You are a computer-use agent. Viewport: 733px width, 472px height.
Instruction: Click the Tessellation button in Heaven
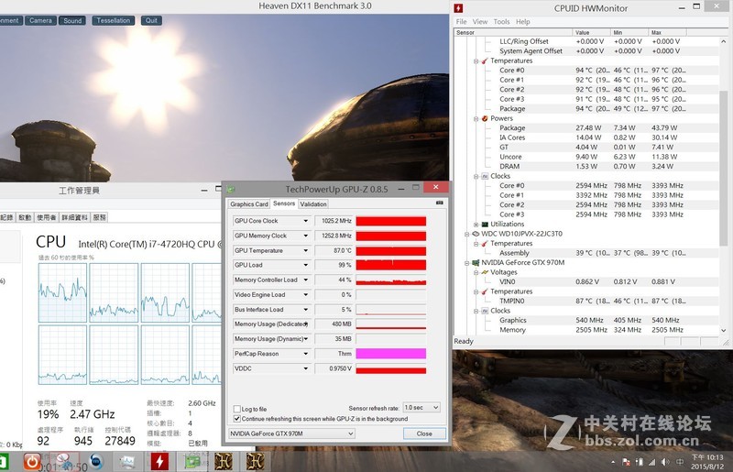(x=114, y=20)
